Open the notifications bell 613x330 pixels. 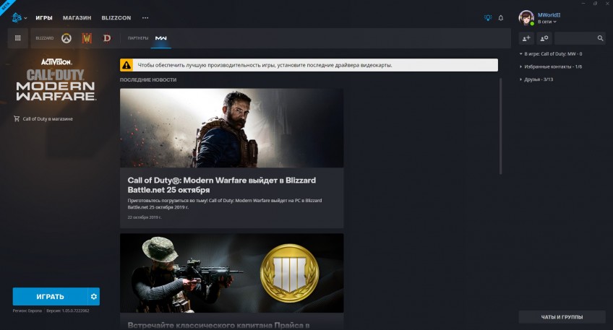pos(501,17)
